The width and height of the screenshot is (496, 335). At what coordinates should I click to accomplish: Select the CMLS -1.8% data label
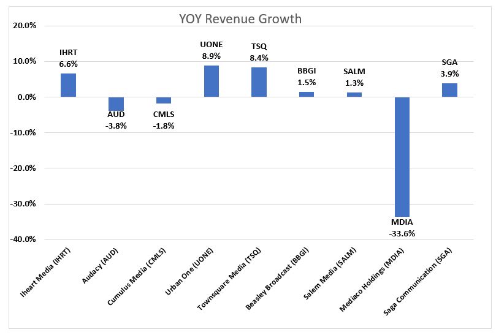point(164,120)
